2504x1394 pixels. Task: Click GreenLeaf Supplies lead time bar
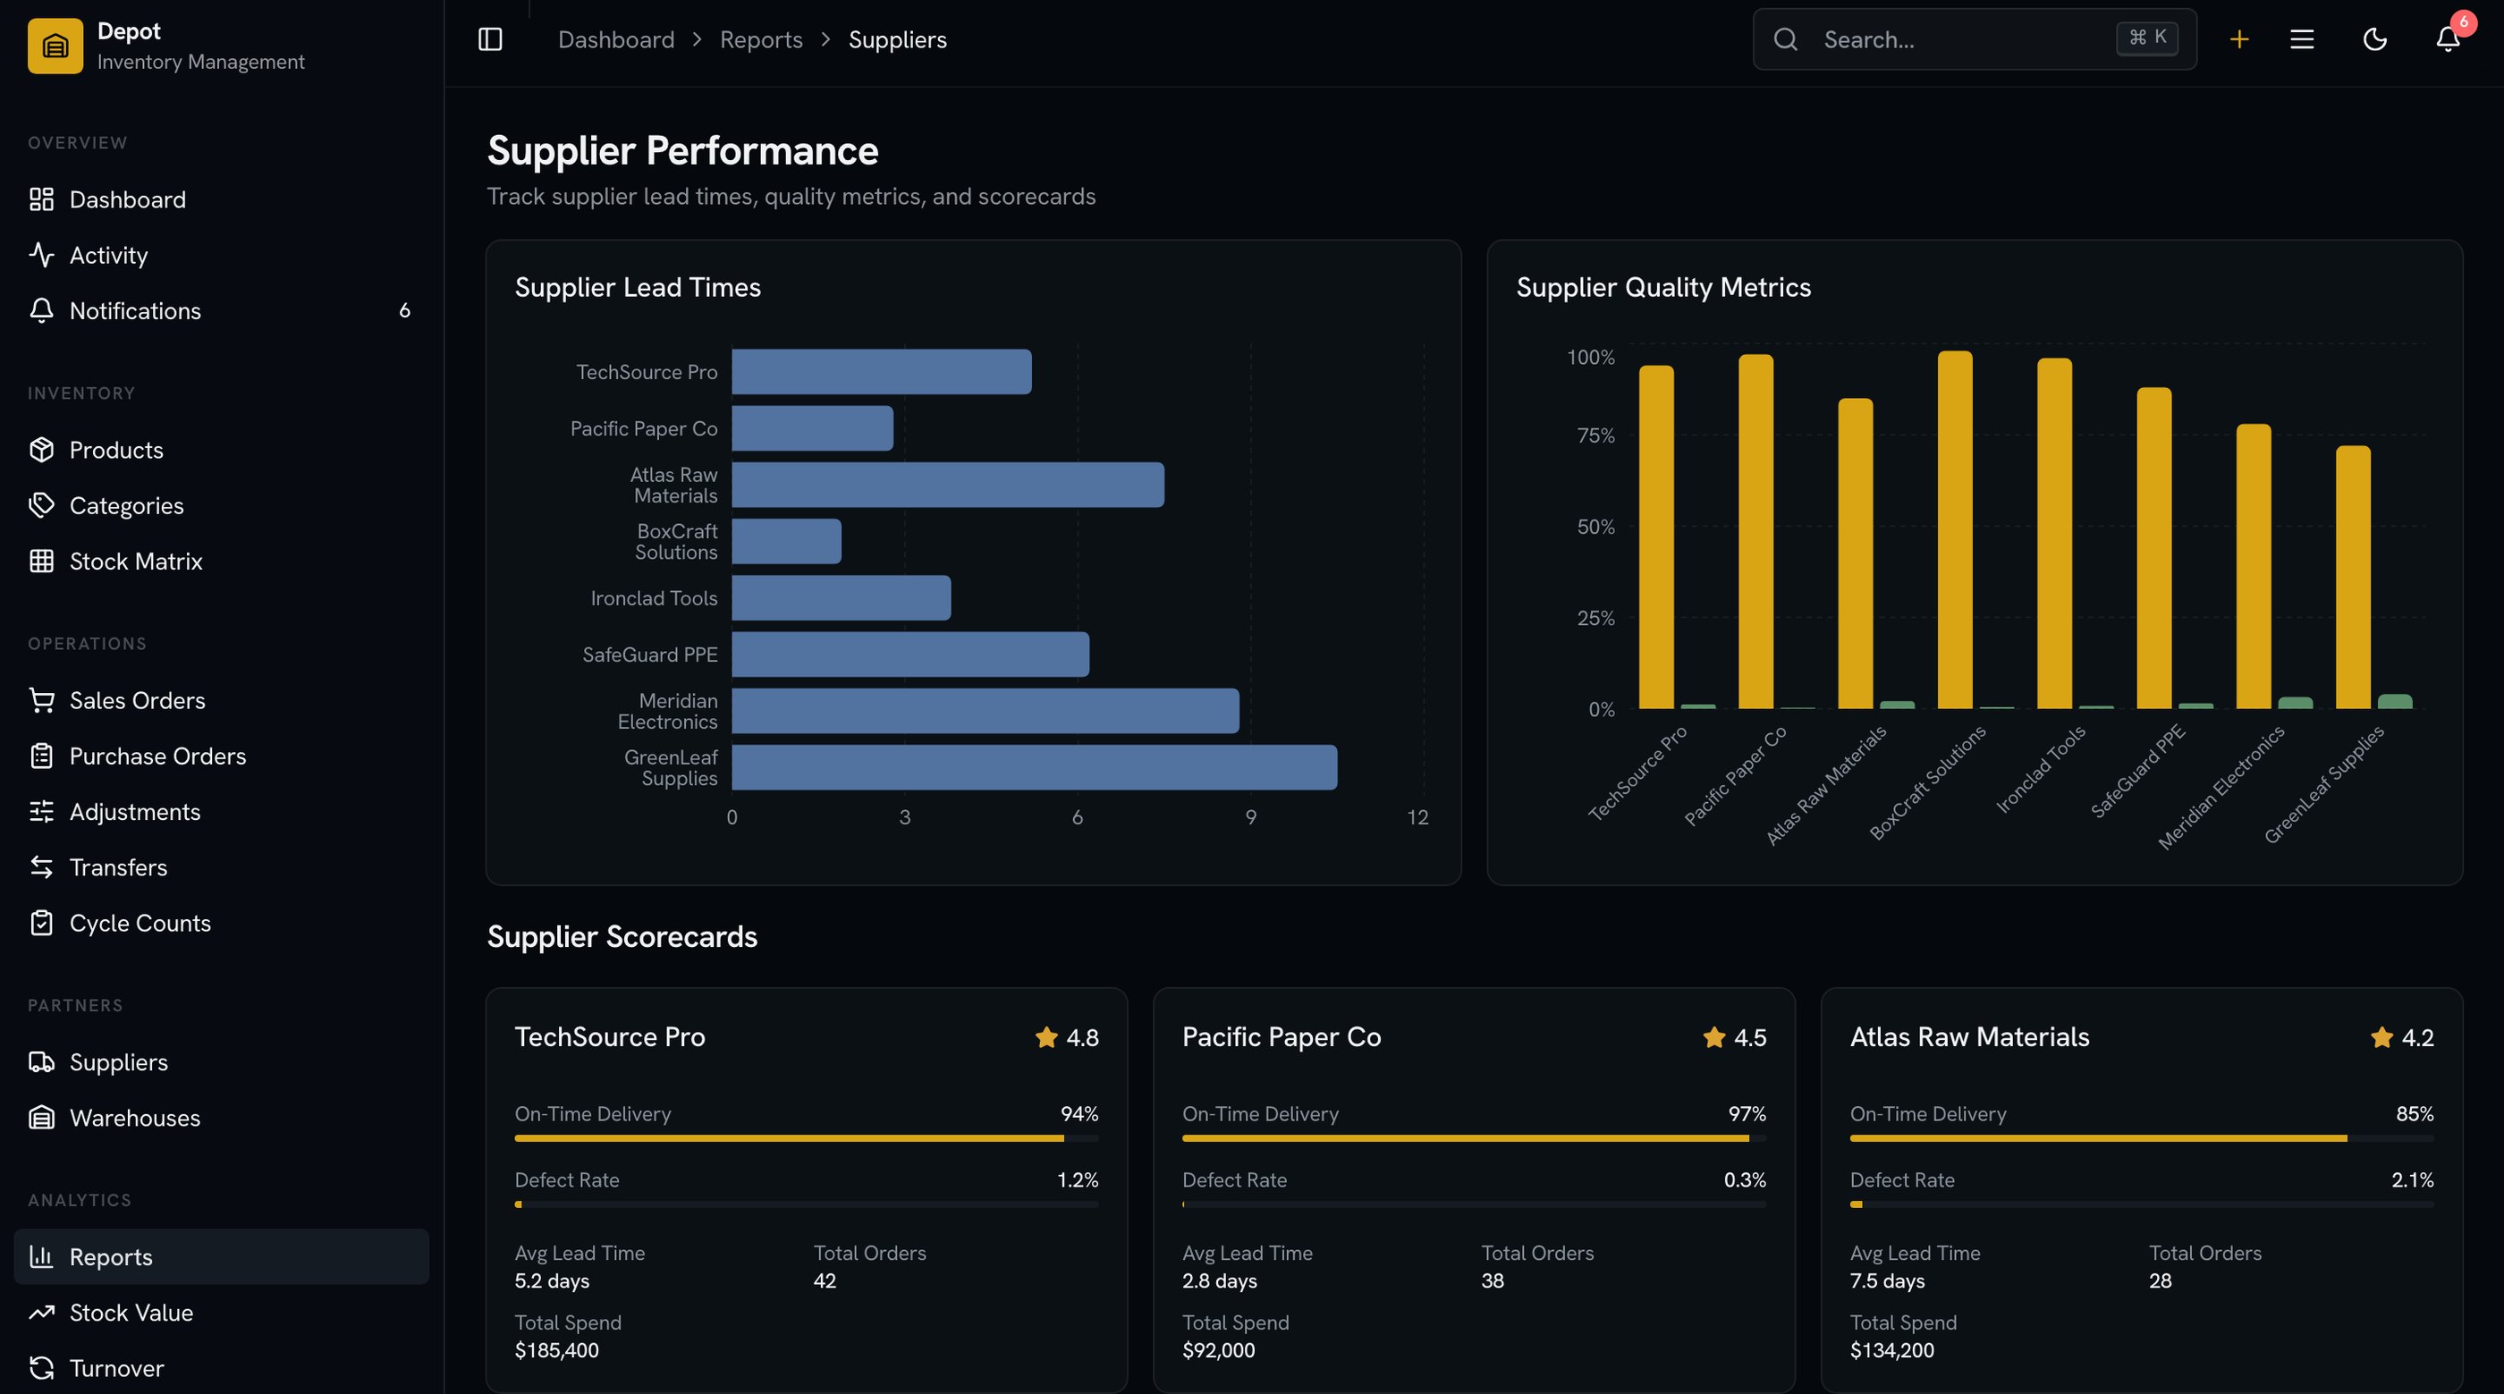point(1035,767)
